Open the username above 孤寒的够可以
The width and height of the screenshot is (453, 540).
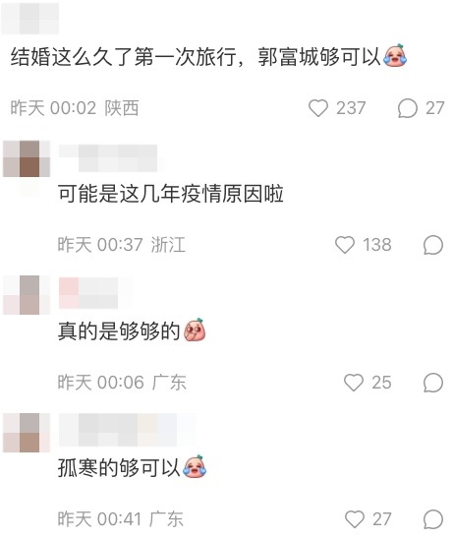118,431
